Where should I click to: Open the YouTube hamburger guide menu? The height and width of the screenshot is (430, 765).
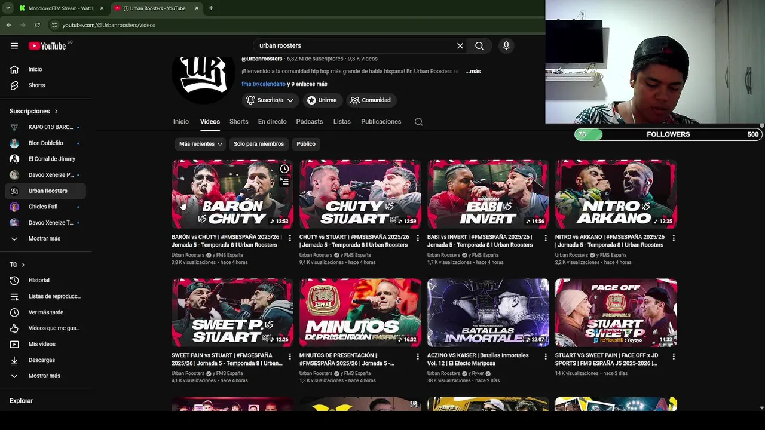pos(14,46)
